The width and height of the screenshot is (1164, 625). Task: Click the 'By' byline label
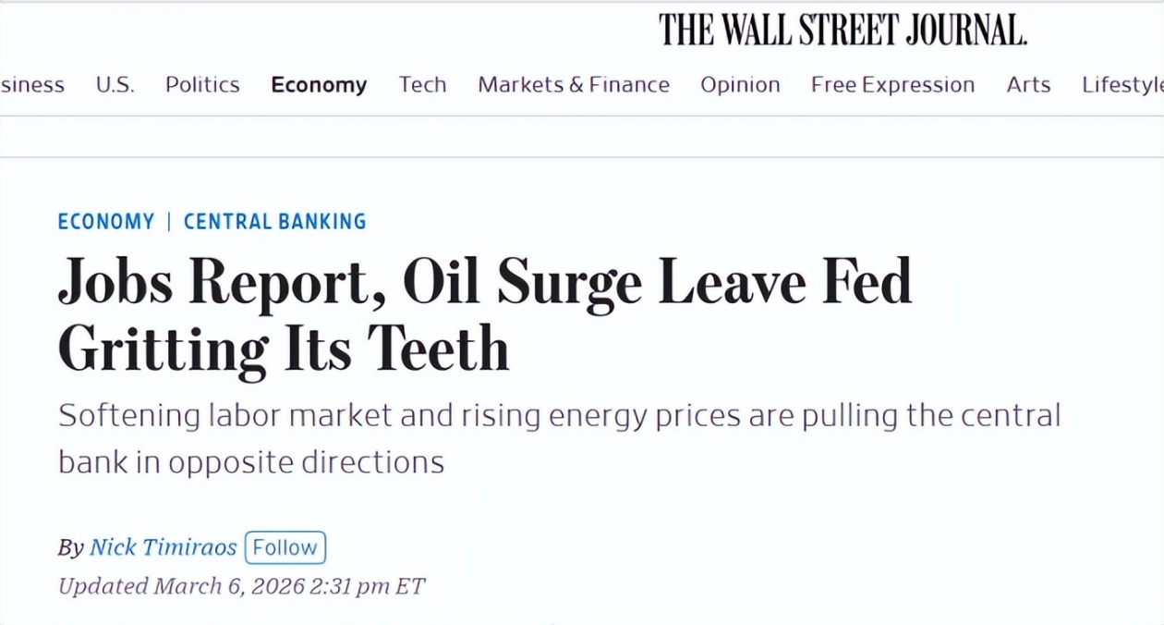coord(70,547)
